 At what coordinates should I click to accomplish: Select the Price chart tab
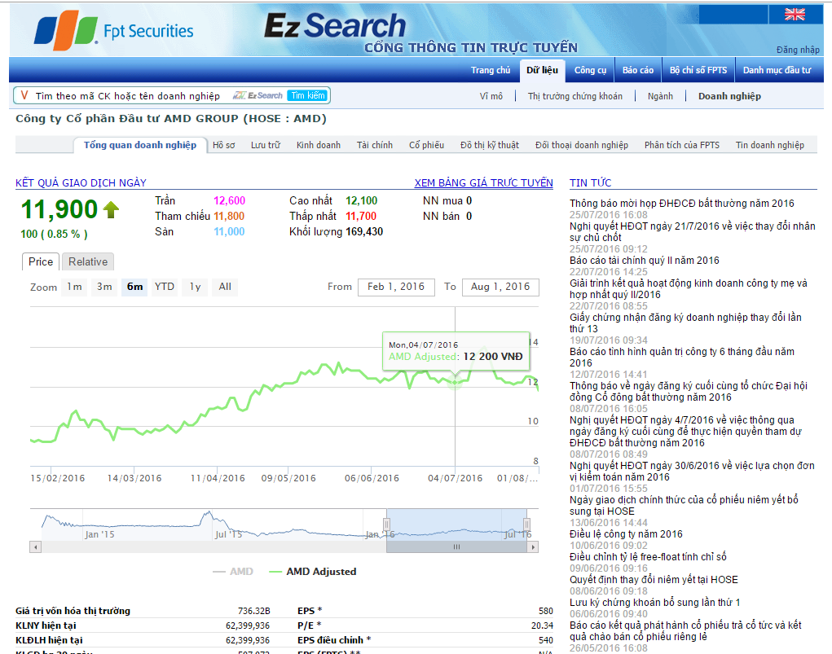point(41,261)
